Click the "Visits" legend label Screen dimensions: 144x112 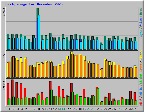(x=141, y=55)
